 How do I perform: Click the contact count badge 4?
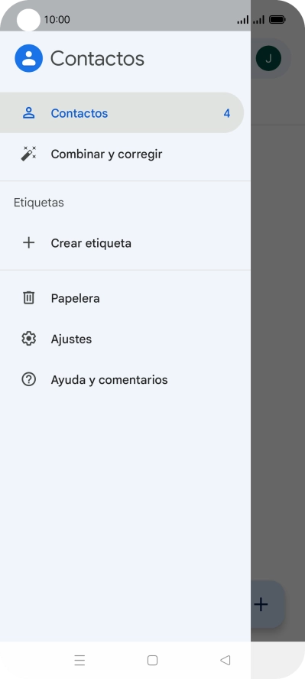[x=227, y=113]
